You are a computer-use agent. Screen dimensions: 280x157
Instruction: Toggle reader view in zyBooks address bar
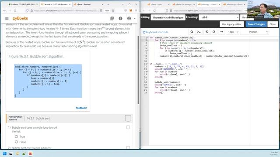point(101,10)
